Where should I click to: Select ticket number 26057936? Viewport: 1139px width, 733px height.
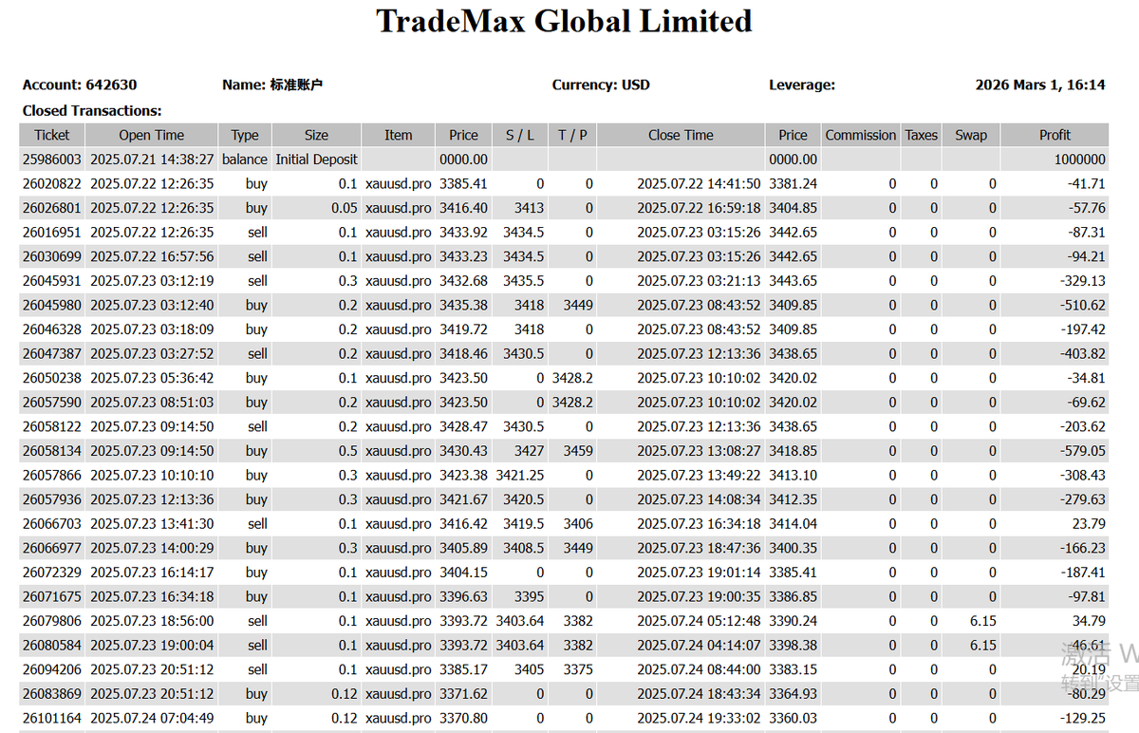tap(52, 499)
